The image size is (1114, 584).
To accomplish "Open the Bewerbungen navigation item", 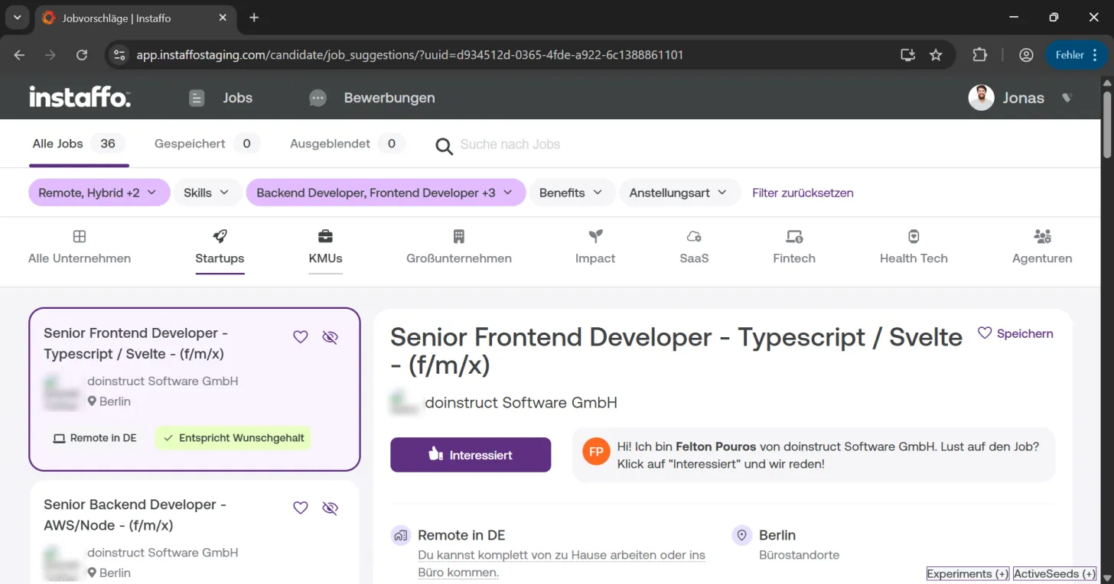I will (x=373, y=98).
